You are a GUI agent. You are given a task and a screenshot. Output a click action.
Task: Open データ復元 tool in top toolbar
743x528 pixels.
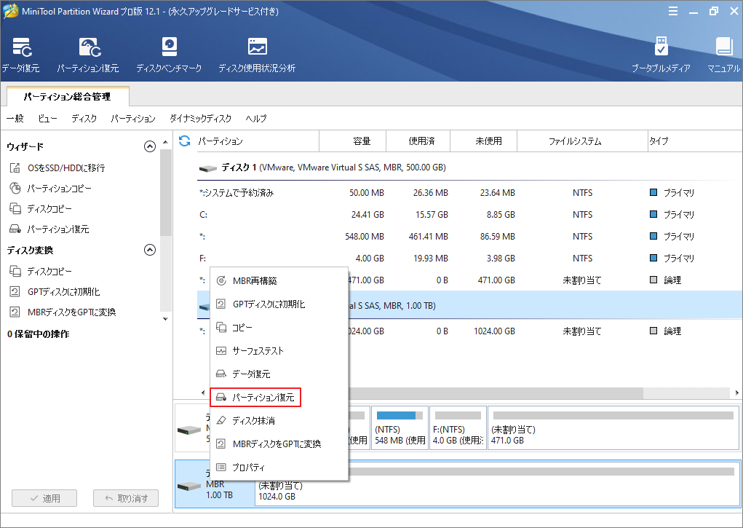tap(20, 55)
